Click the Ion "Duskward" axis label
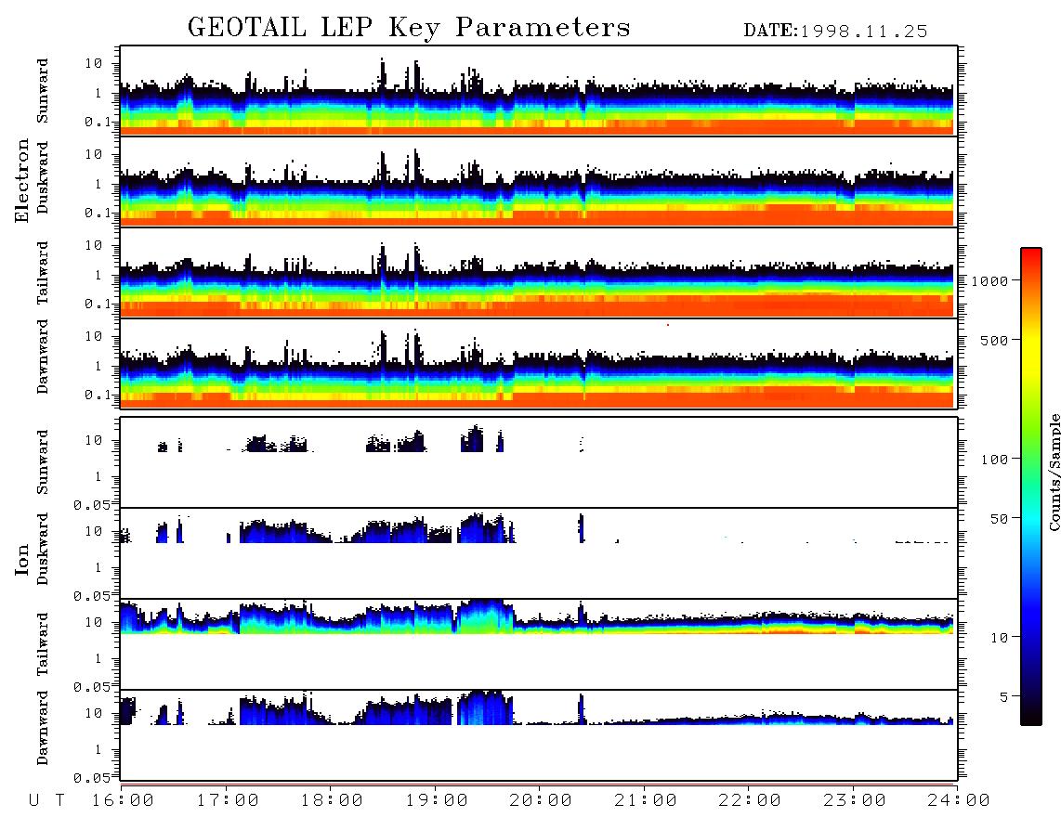This screenshot has width=1061, height=817. click(x=42, y=549)
